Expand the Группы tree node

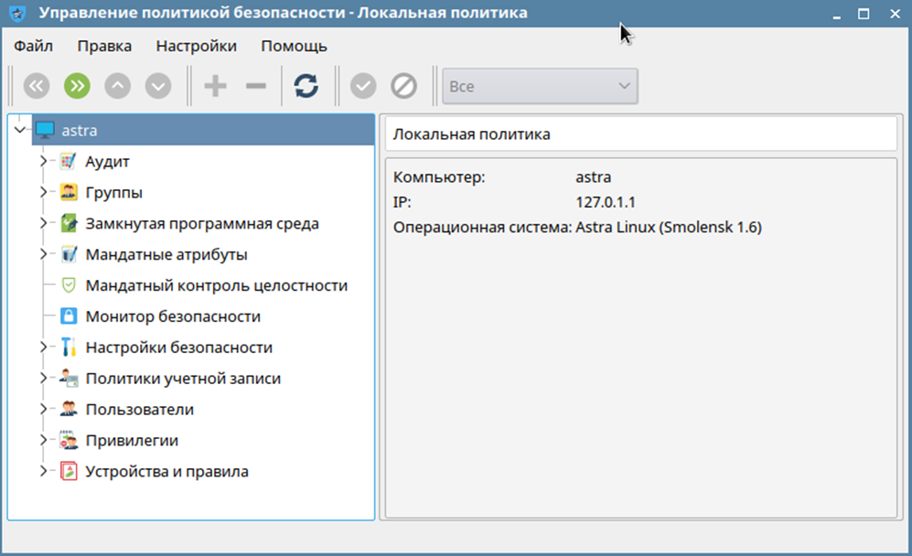click(x=43, y=192)
